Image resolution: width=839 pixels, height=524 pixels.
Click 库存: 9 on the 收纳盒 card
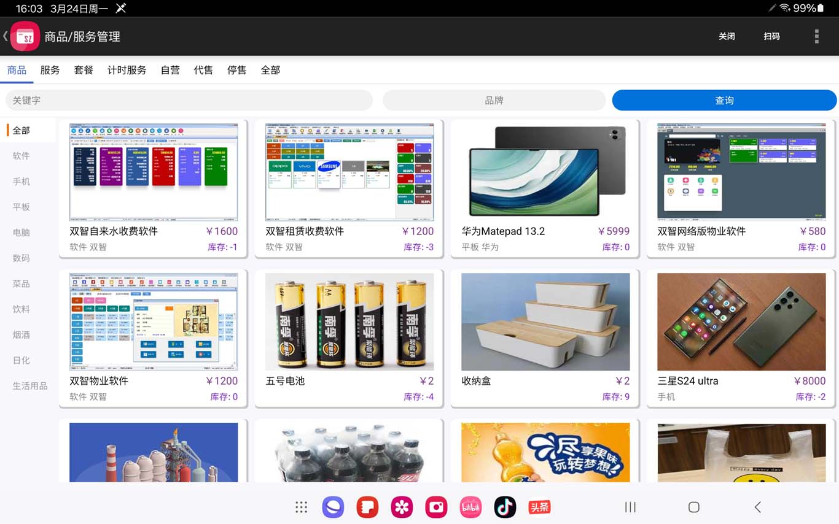[616, 397]
